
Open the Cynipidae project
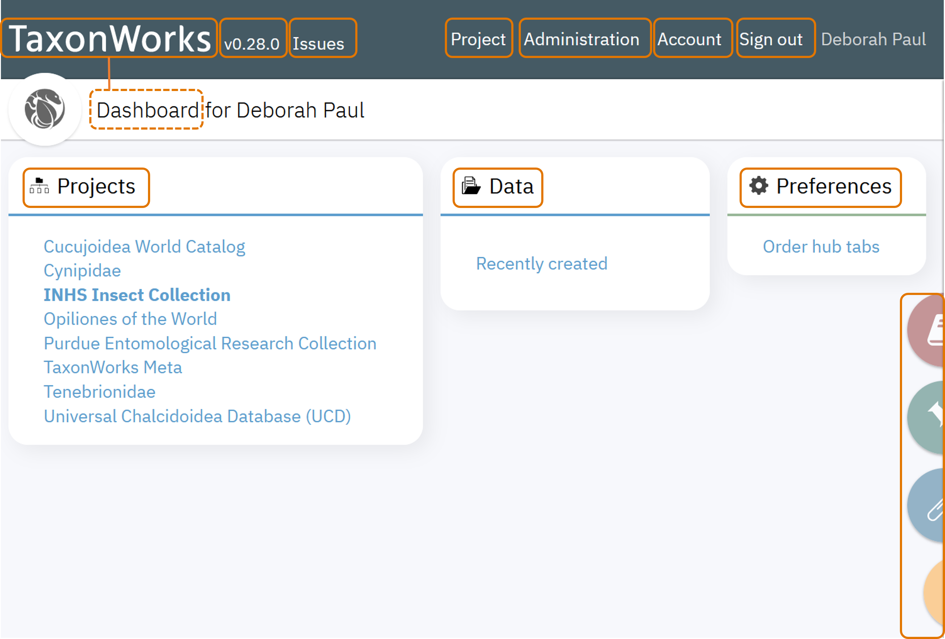[x=82, y=271]
